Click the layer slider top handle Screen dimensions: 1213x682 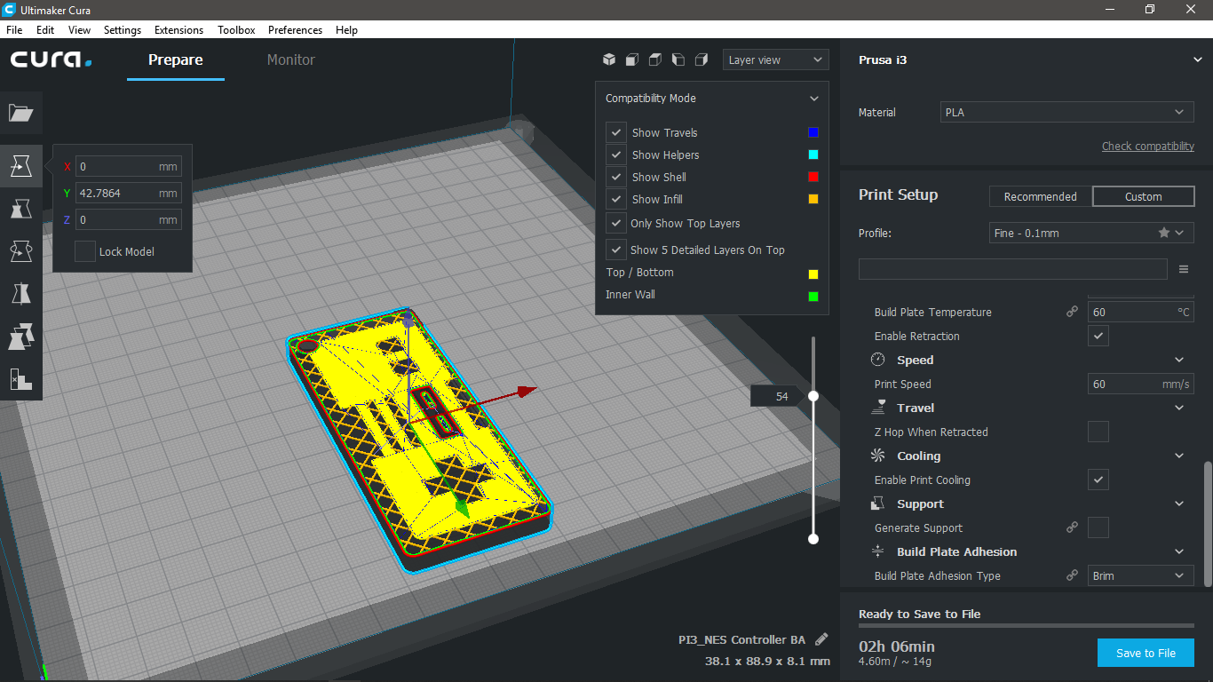click(x=813, y=396)
